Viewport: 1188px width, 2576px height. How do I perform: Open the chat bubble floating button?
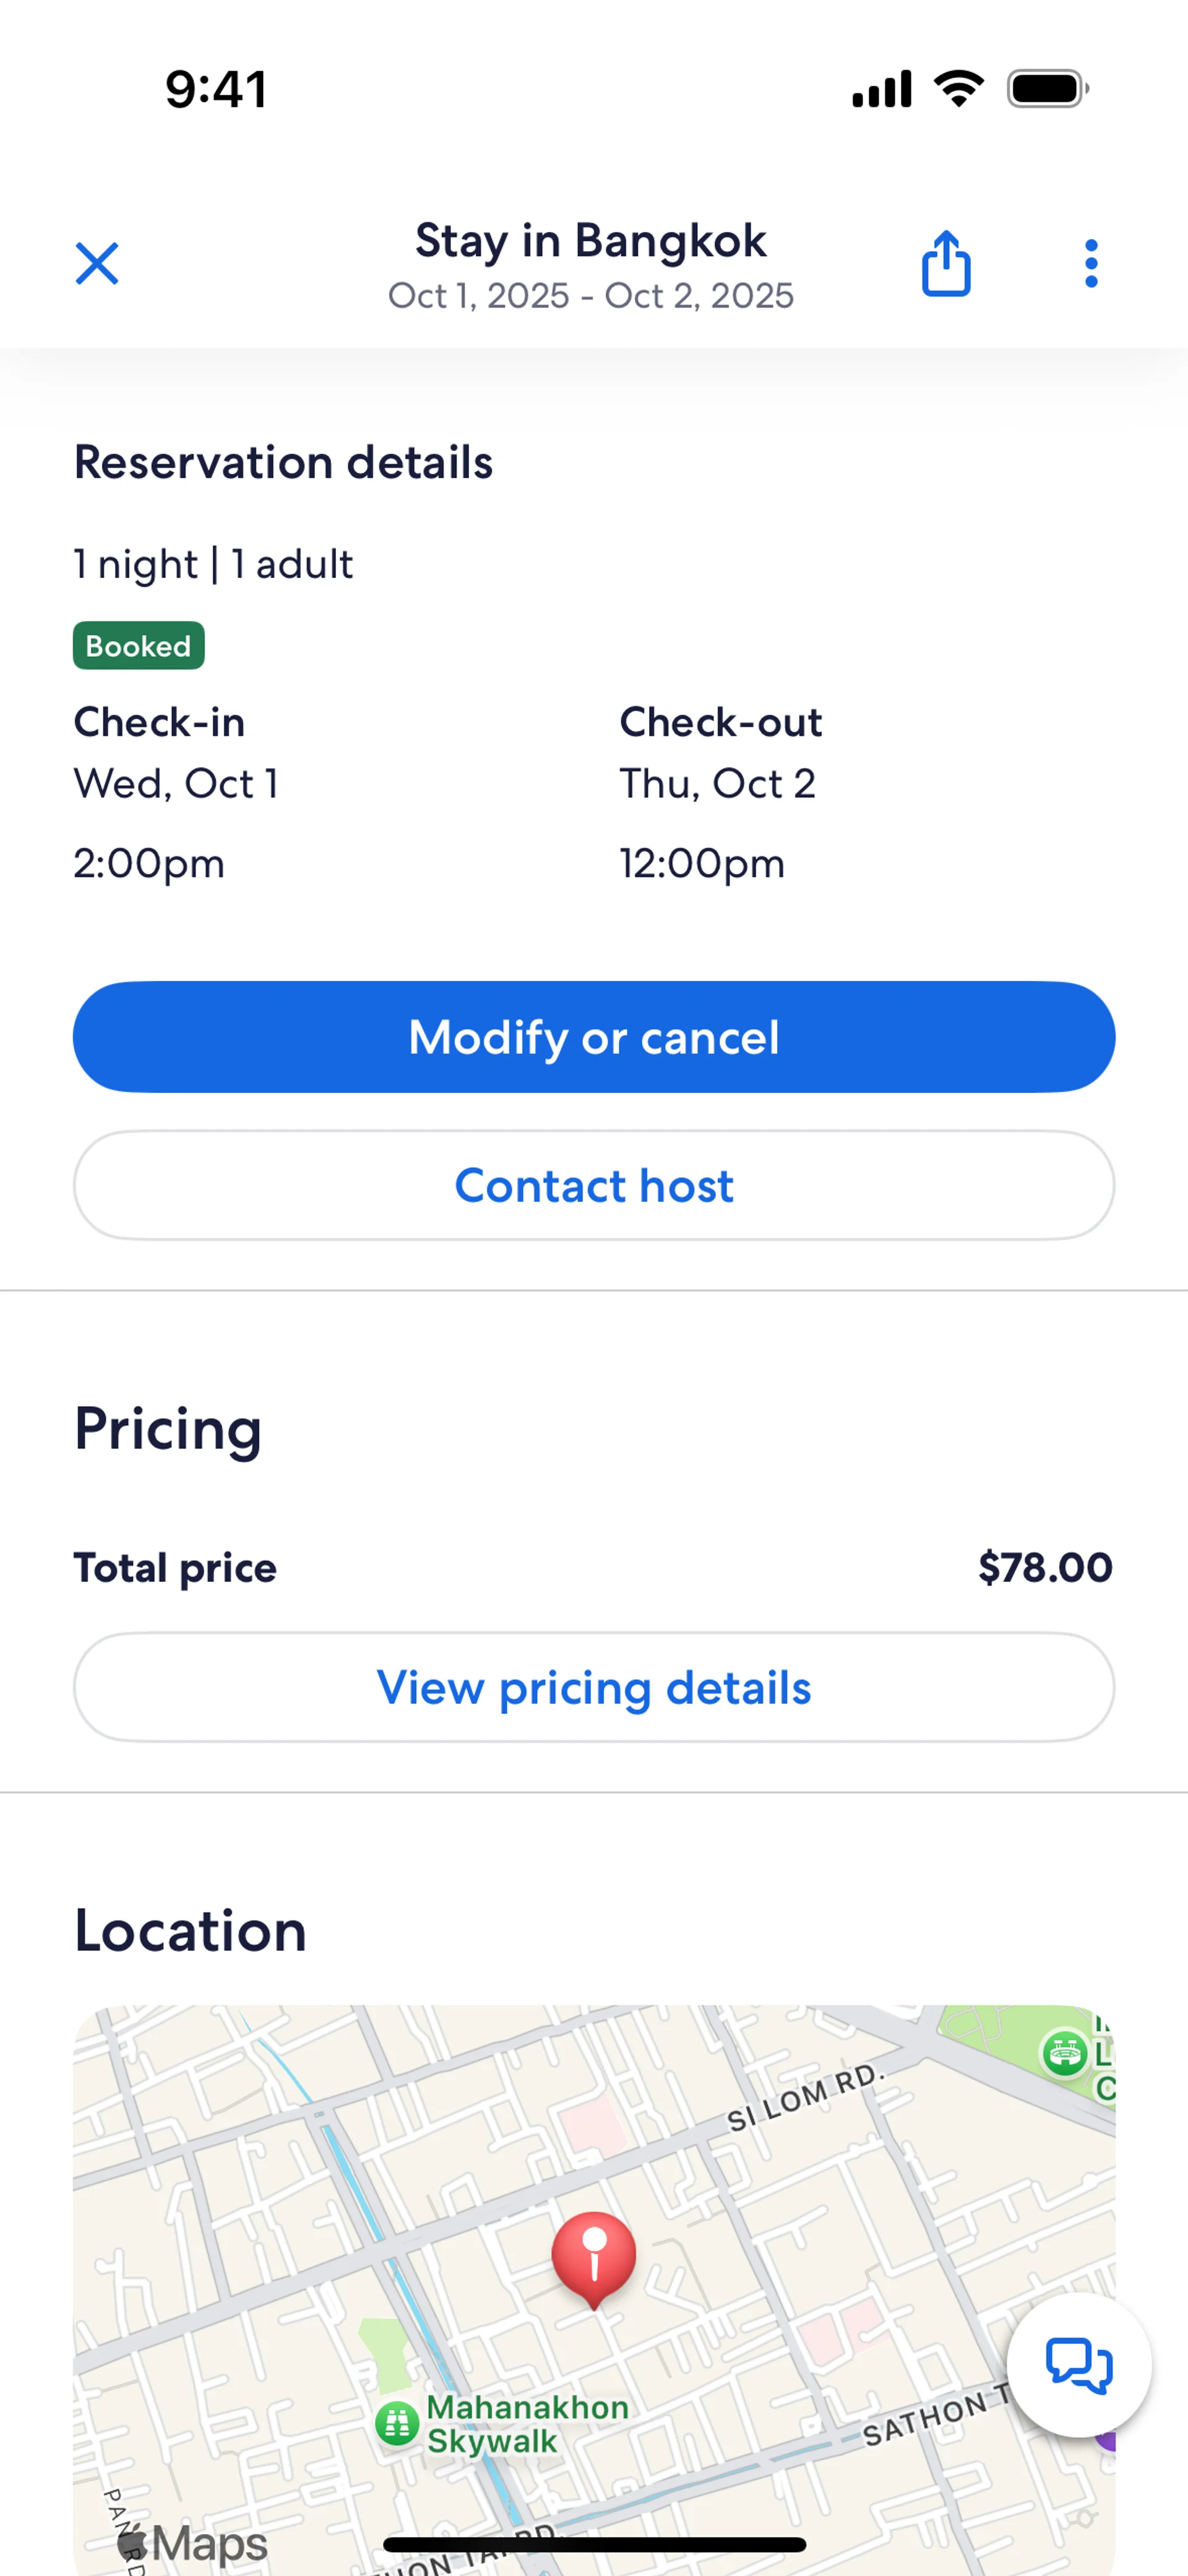point(1078,2365)
